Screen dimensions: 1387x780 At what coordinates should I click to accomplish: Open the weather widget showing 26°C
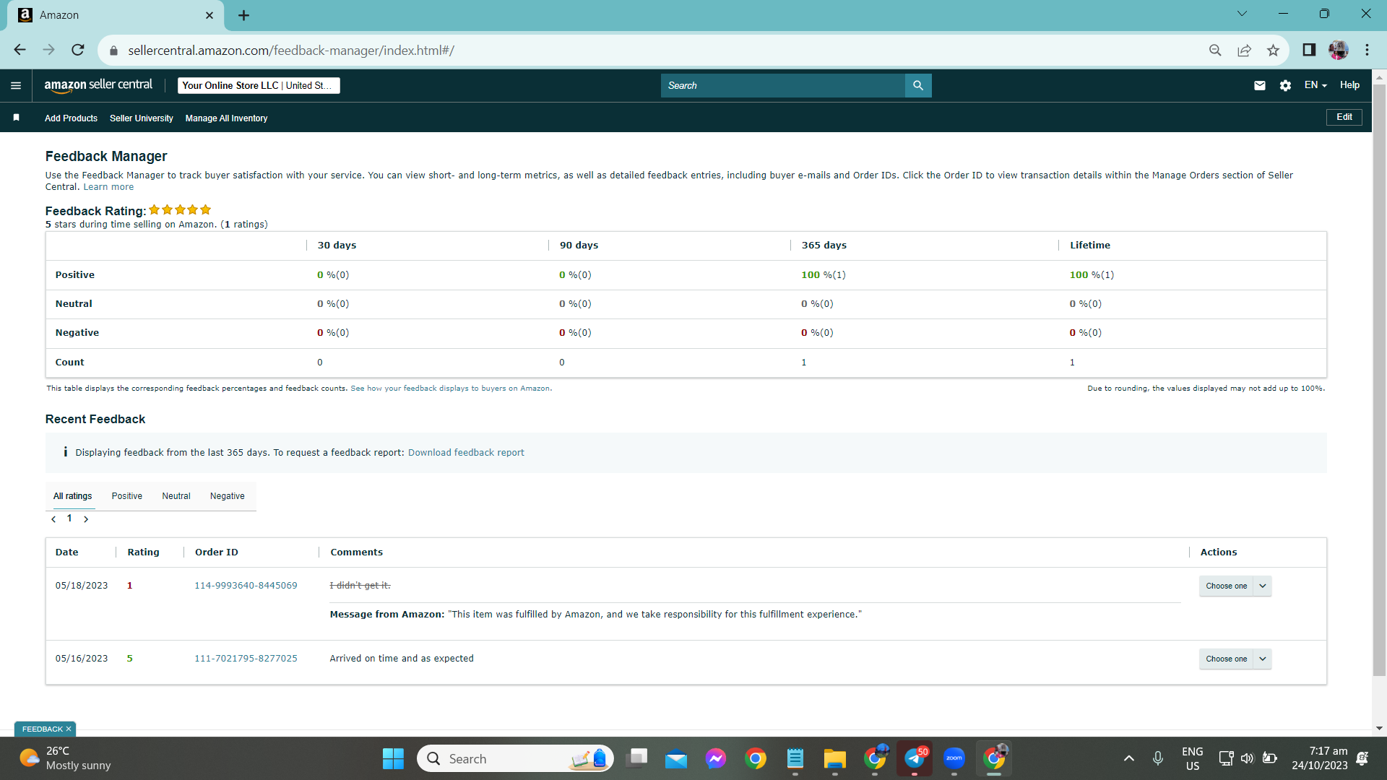click(x=65, y=758)
